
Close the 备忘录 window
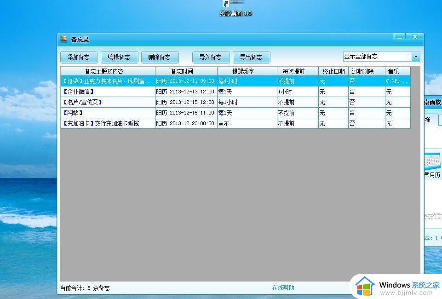click(x=415, y=37)
